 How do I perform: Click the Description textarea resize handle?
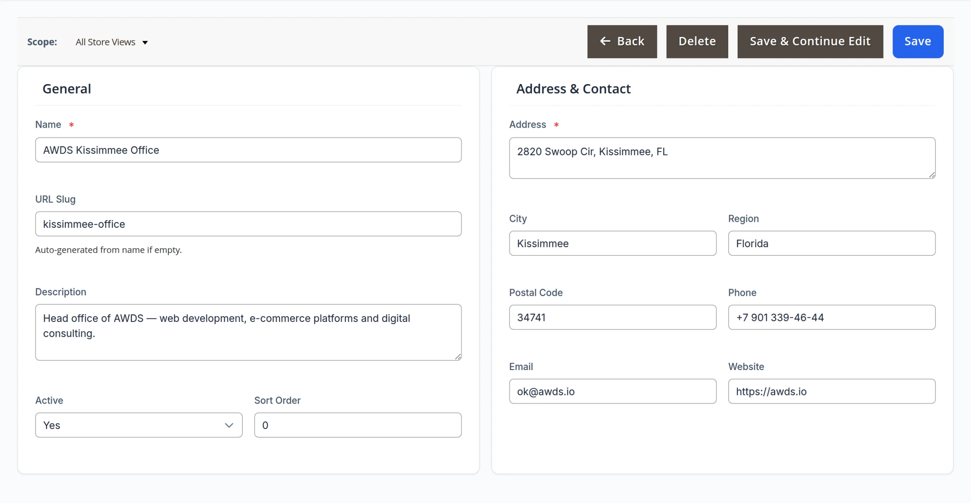point(457,357)
